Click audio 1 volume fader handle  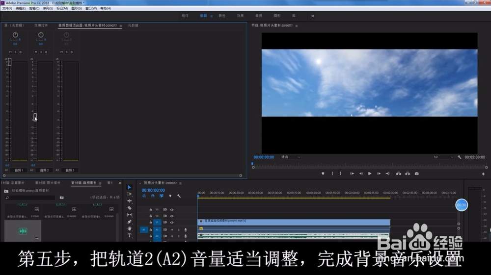pyautogui.click(x=9, y=62)
